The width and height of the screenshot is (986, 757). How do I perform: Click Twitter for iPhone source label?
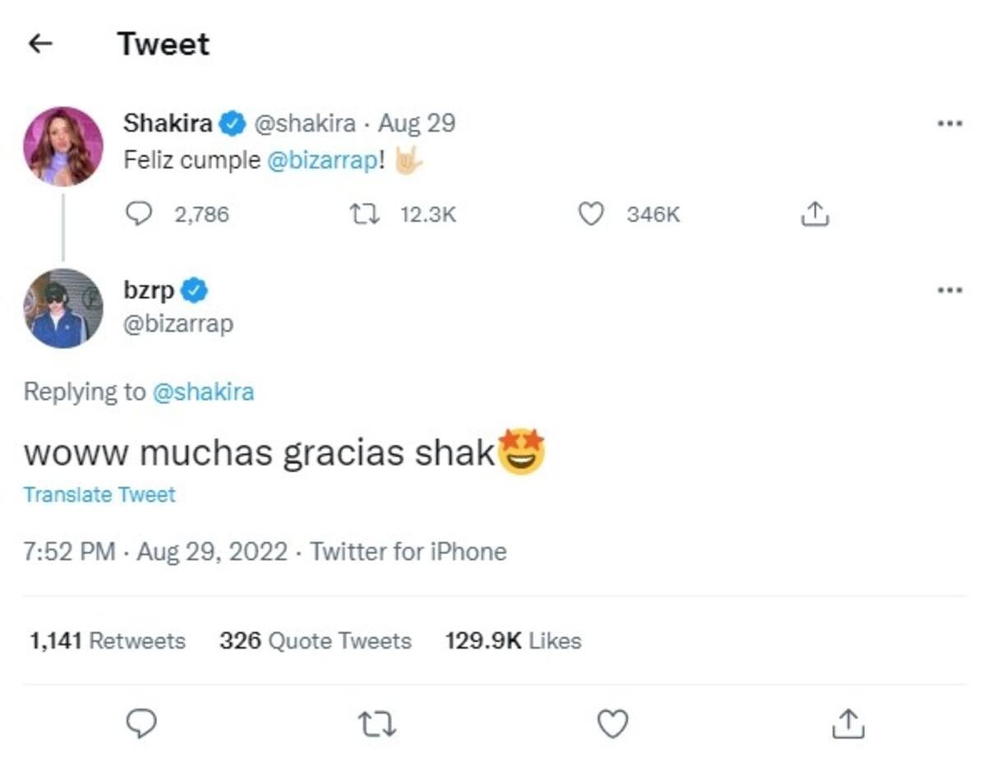tap(408, 552)
